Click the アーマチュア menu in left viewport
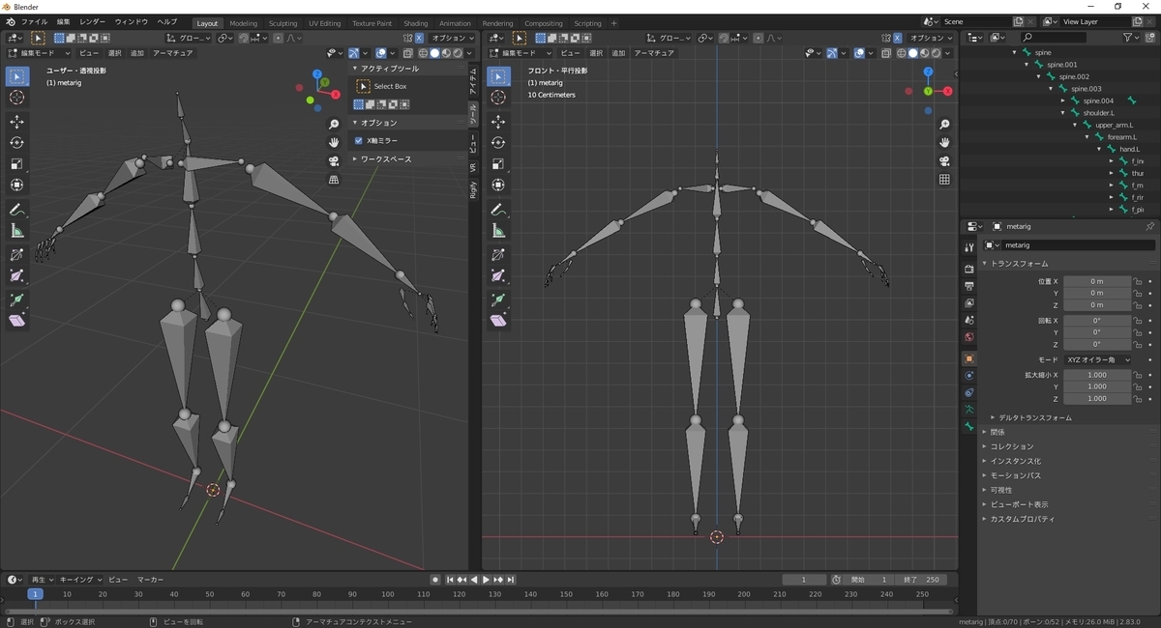The width and height of the screenshot is (1161, 628). click(x=172, y=53)
